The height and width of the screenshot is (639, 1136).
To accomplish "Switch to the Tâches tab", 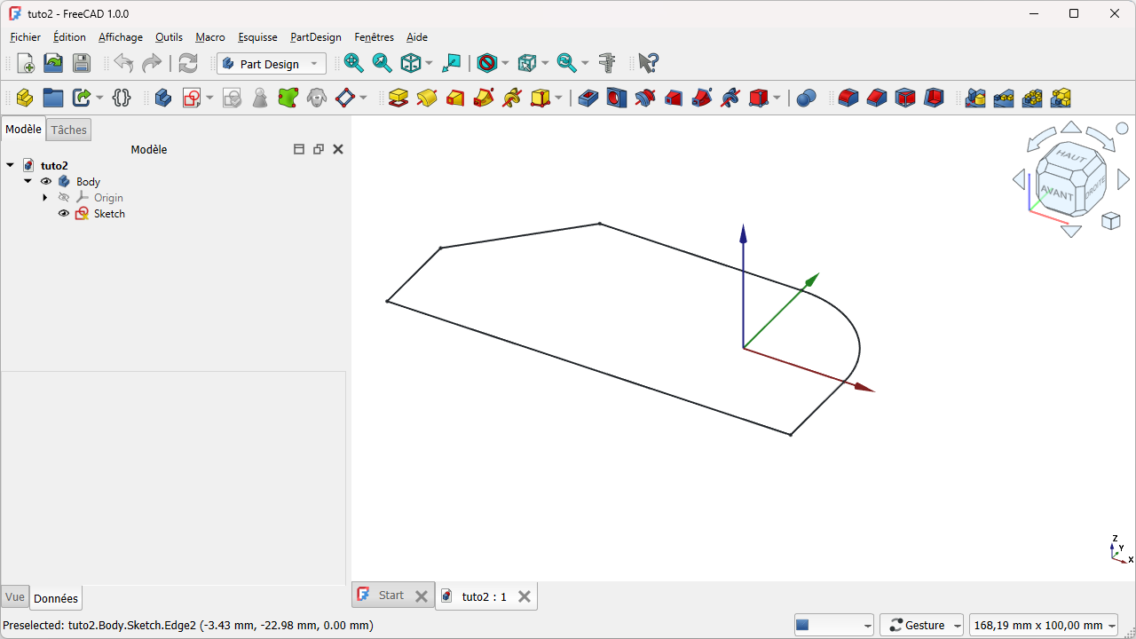I will tap(68, 130).
